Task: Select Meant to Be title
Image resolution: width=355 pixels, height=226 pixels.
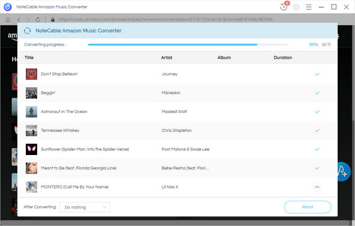Action: (79, 168)
